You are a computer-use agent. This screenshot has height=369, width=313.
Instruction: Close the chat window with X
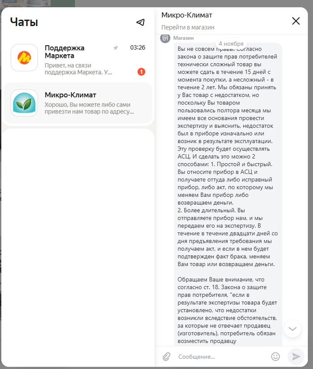(x=296, y=21)
